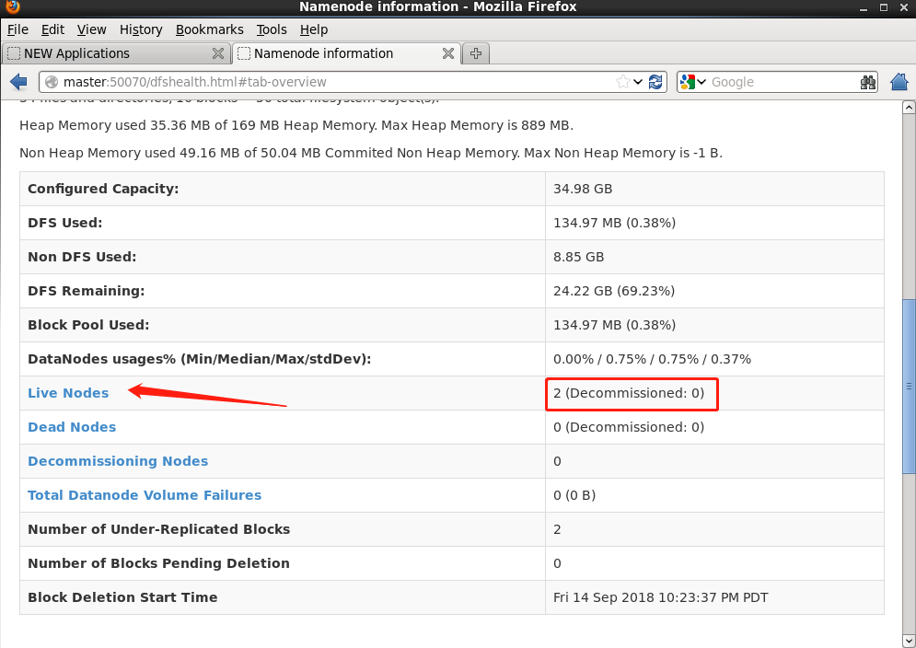The image size is (916, 648).
Task: Open new tab with plus button
Action: click(x=476, y=53)
